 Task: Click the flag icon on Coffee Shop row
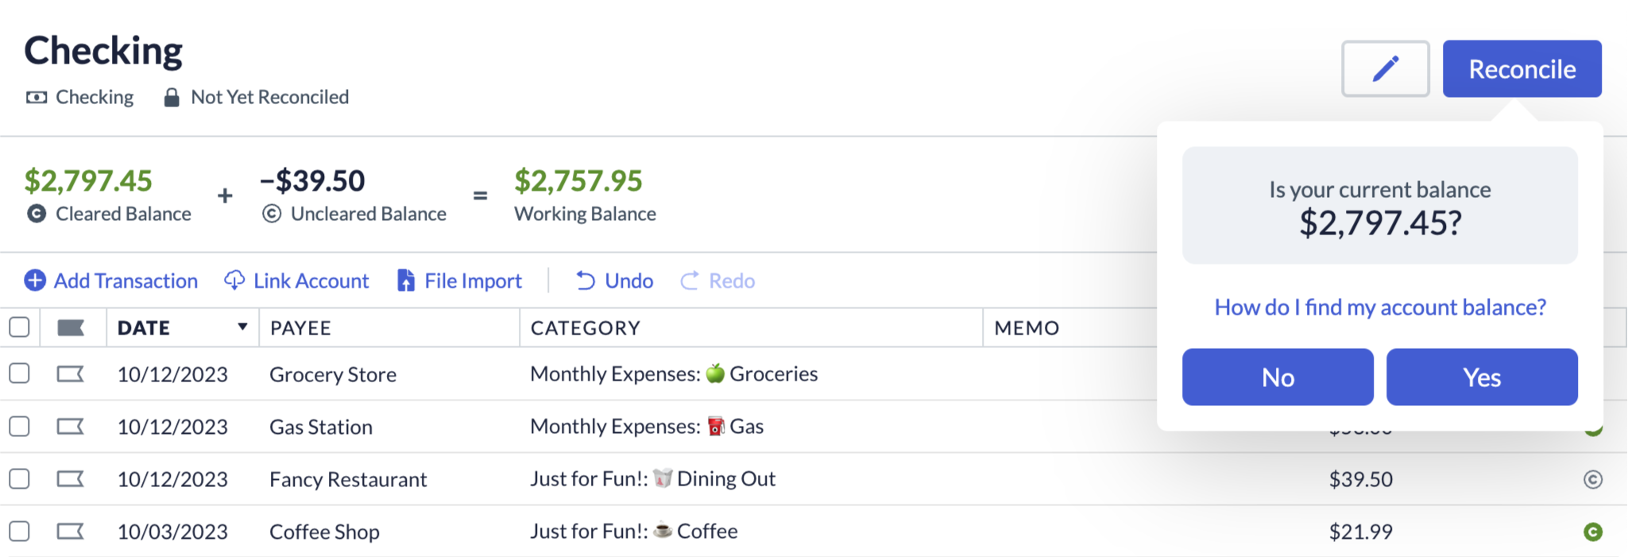70,532
